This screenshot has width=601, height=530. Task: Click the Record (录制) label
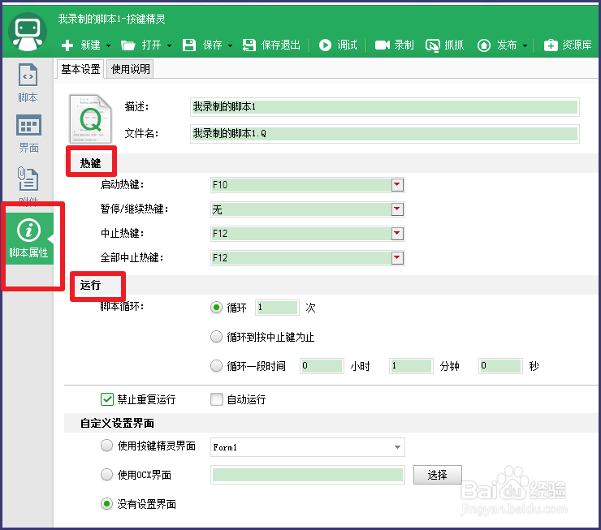pos(404,45)
